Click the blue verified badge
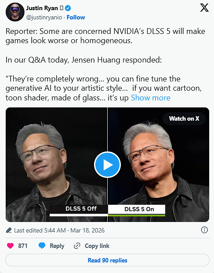The height and width of the screenshot is (273, 214). pos(68,8)
